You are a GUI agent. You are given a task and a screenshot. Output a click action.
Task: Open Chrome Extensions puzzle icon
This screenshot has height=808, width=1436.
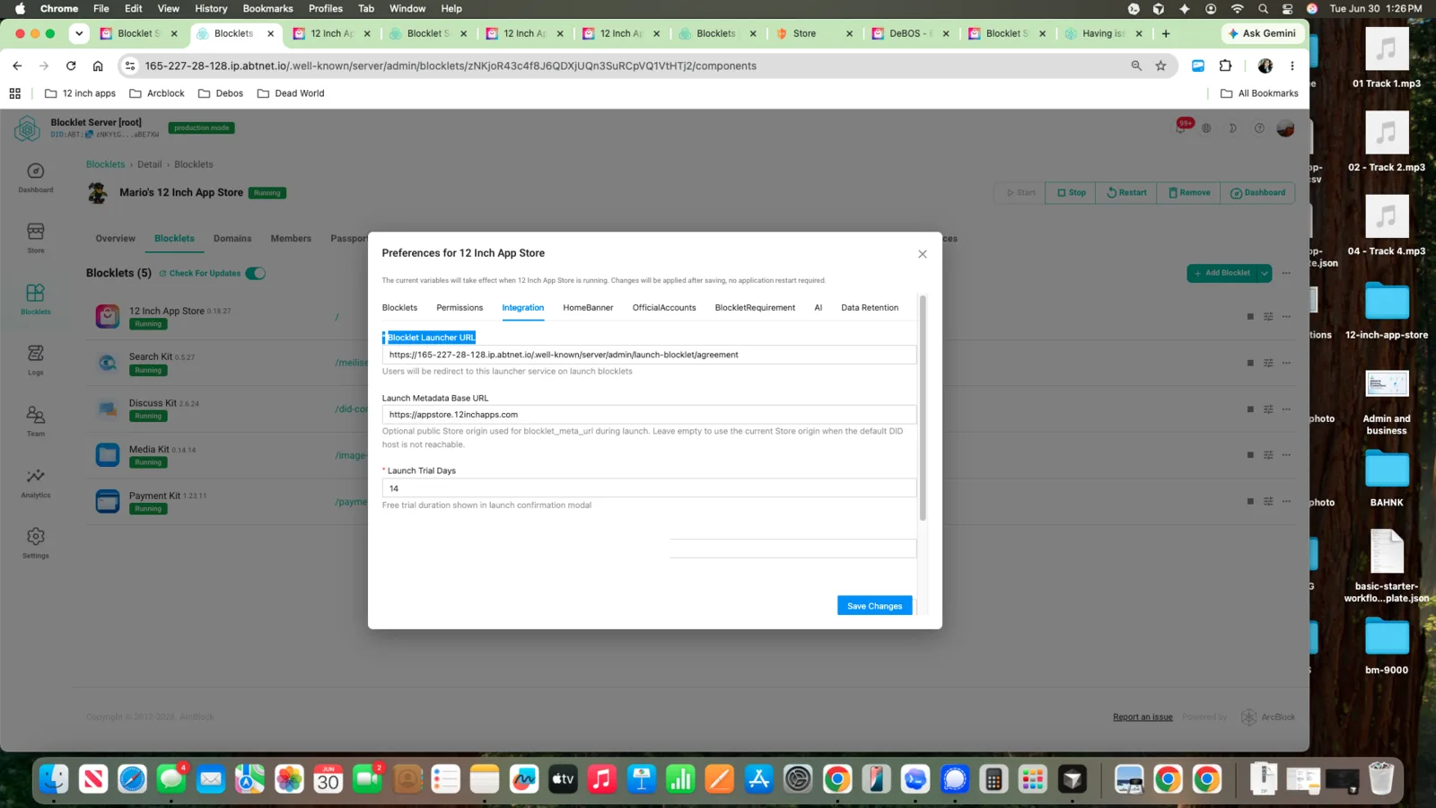click(1225, 66)
